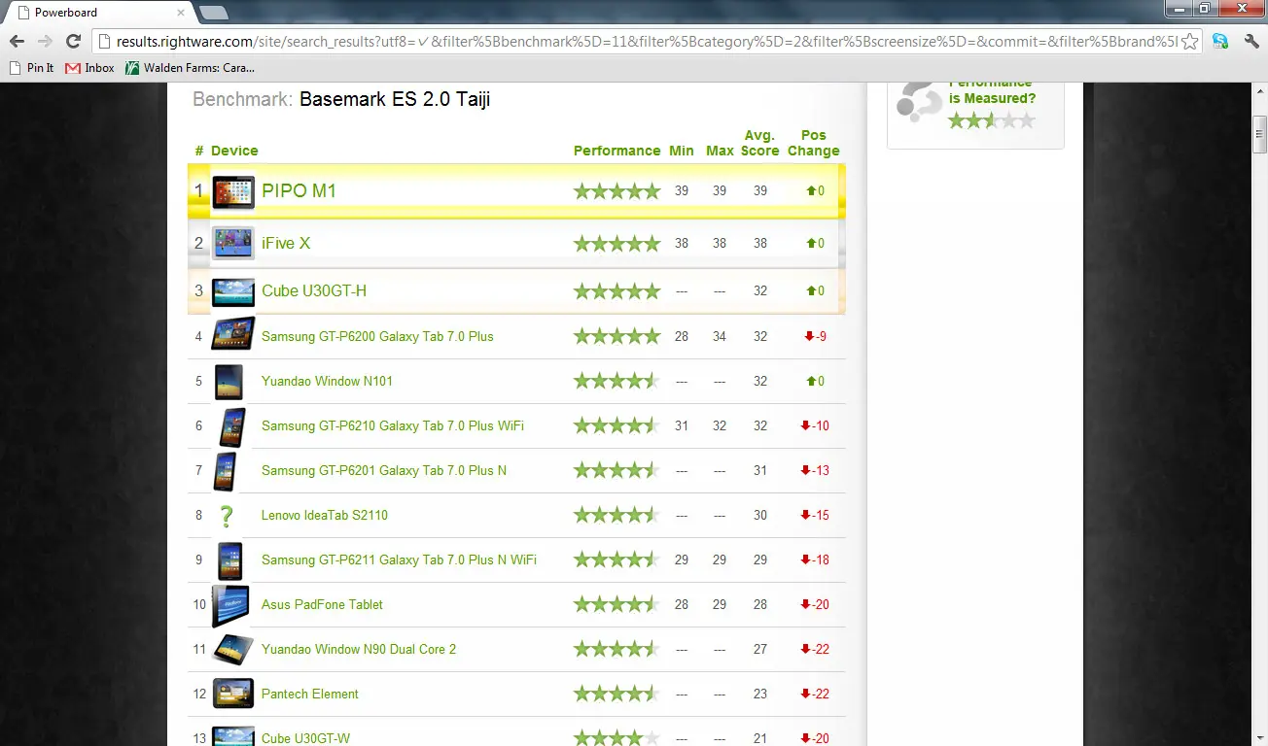Click the PIPO M1 device thumbnail
The height and width of the screenshot is (746, 1268).
click(233, 191)
